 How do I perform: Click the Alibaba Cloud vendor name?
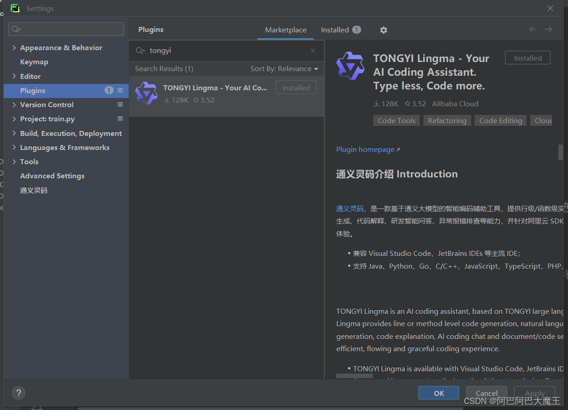(x=455, y=104)
